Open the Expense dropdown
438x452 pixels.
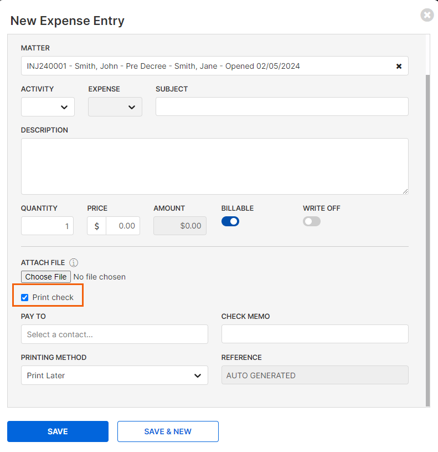pyautogui.click(x=115, y=107)
